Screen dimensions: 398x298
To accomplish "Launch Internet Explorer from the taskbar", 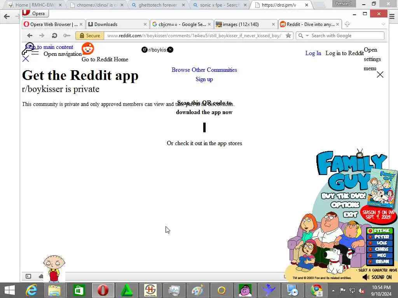I will coord(31,290).
